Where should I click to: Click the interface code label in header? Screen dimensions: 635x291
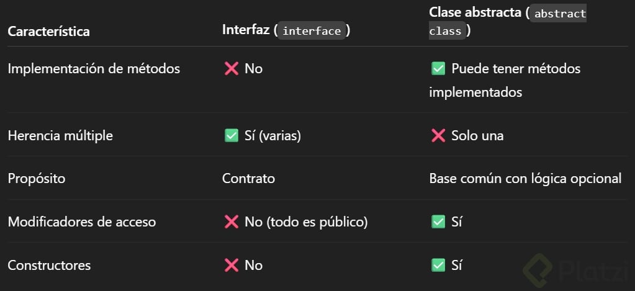312,31
